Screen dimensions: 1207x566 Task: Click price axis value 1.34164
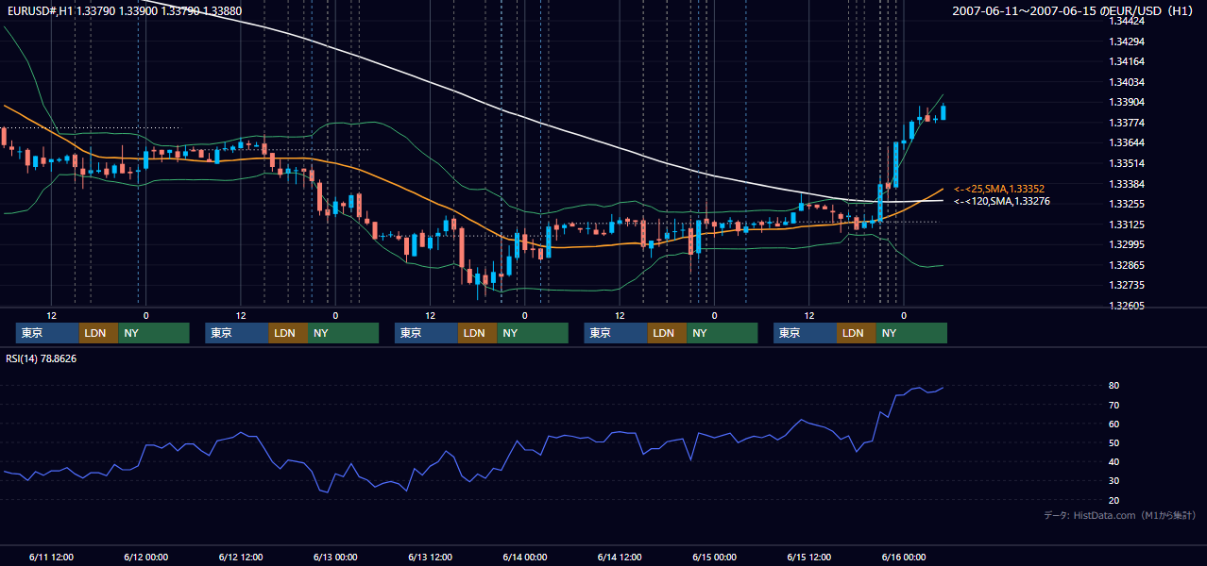[1127, 61]
